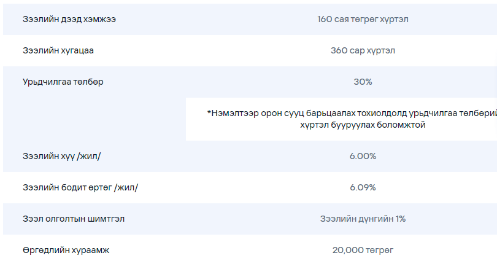The image size is (497, 277).
Task: Click the "хүртэл бууруулах боломжтой" note line
Action: 363,125
